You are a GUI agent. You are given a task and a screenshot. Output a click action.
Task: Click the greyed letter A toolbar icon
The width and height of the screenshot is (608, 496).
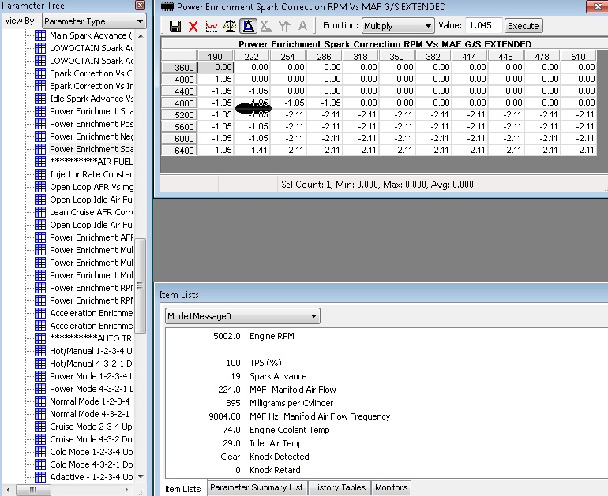pyautogui.click(x=302, y=26)
